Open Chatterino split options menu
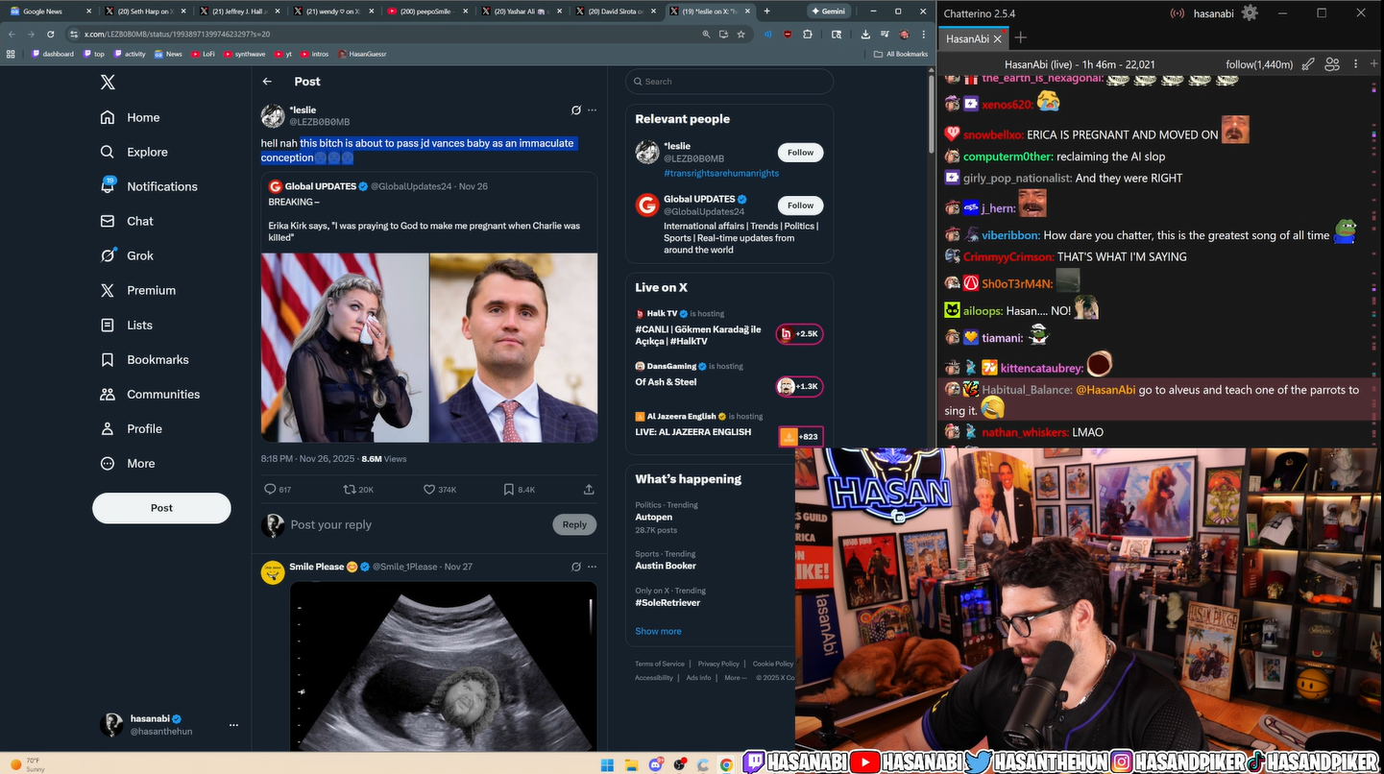1384x774 pixels. click(x=1357, y=64)
